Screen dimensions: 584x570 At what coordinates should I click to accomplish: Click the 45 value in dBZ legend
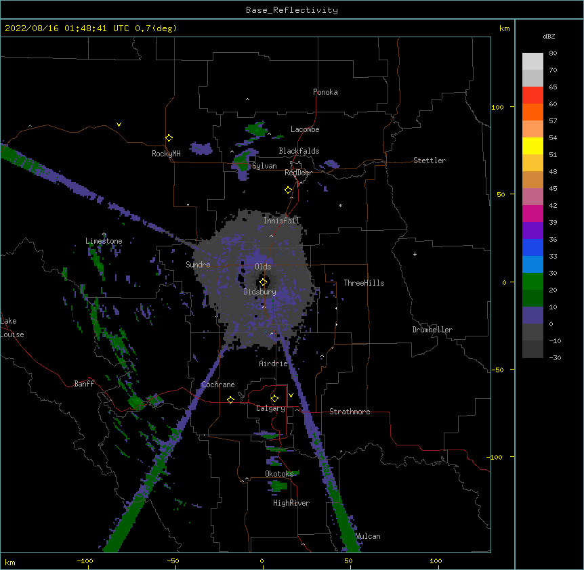(553, 189)
